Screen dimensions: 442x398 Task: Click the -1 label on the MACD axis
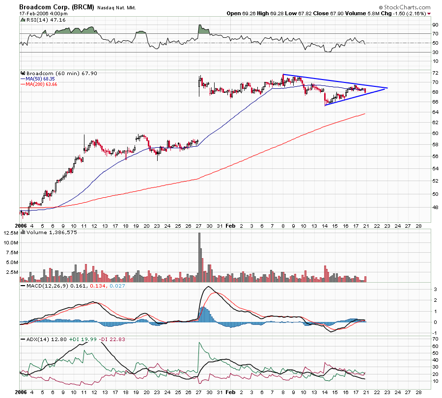tap(435, 333)
